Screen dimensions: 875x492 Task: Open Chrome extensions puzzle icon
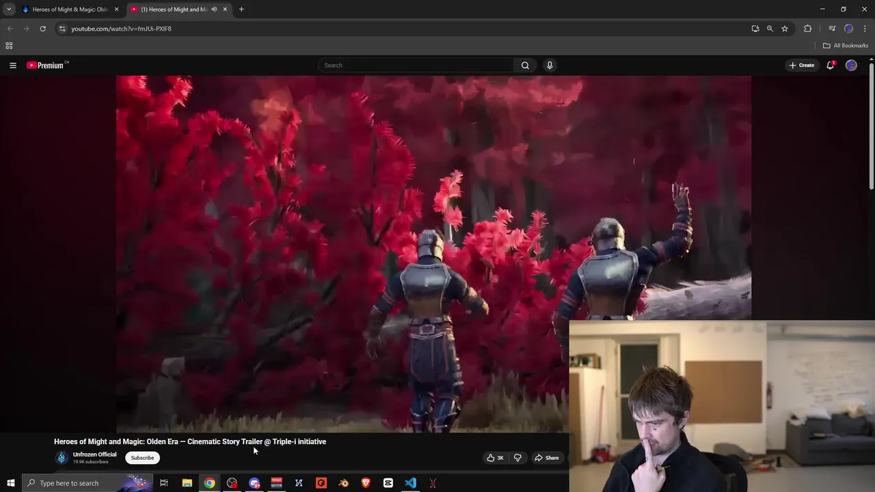808,29
